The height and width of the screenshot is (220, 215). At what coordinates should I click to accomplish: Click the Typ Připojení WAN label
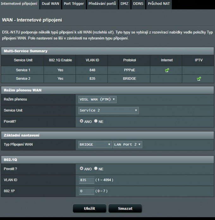(18, 145)
